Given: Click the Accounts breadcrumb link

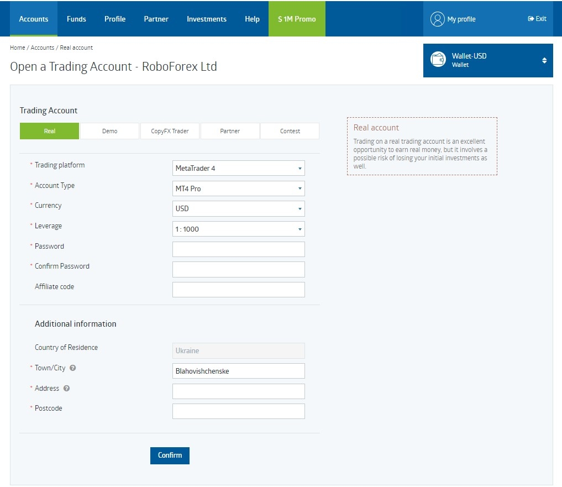Looking at the screenshot, I should [43, 48].
